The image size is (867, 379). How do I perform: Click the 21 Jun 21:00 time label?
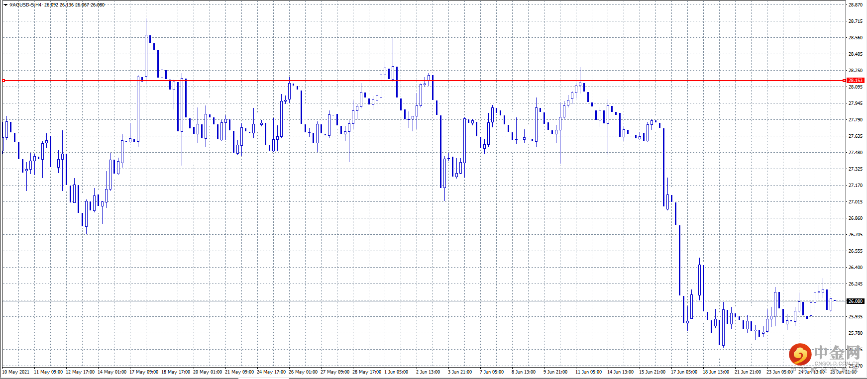(748, 372)
